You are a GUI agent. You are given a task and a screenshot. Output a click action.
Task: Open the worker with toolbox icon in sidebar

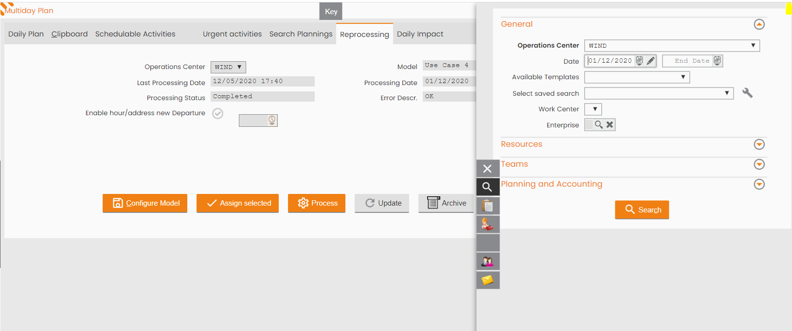487,224
